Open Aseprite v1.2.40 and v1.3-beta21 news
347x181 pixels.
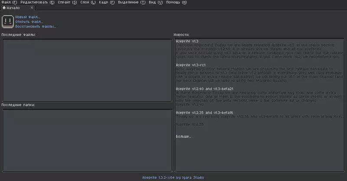204,89
